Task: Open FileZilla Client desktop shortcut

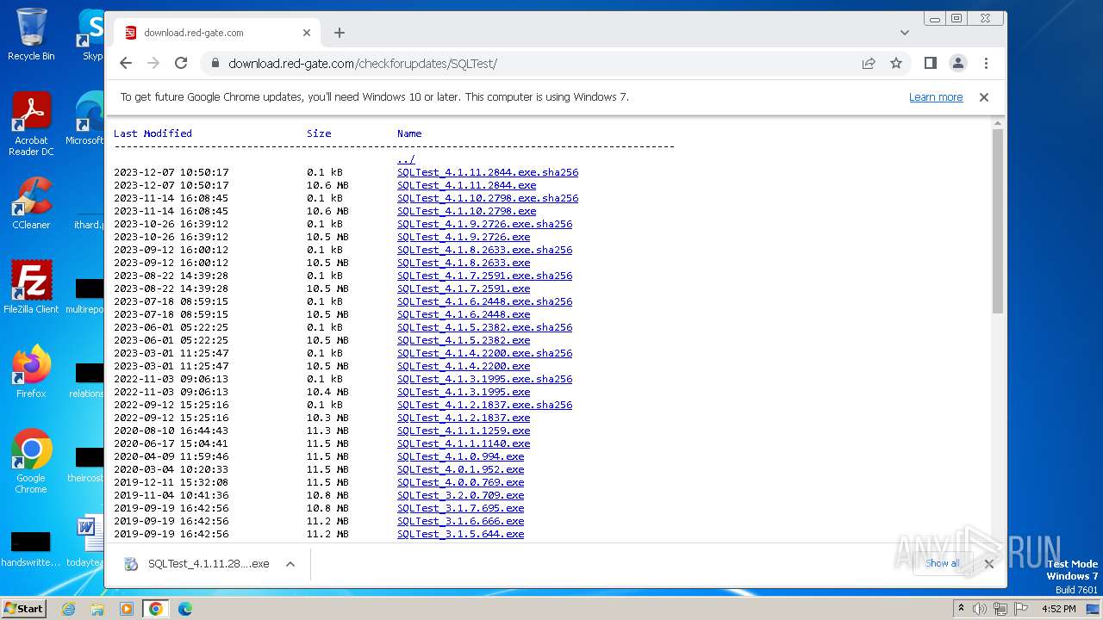Action: (31, 287)
